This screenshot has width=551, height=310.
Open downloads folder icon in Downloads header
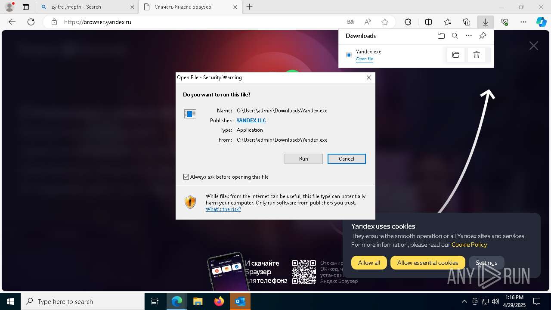point(441,36)
